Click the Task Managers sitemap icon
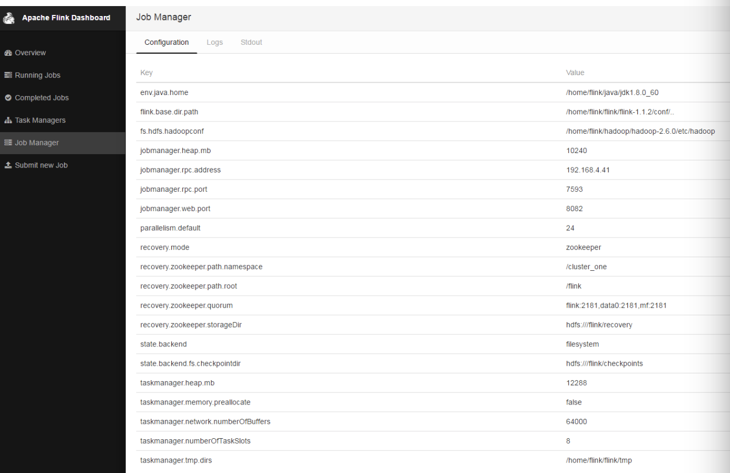Screen dimensions: 730x473 pyautogui.click(x=8, y=120)
